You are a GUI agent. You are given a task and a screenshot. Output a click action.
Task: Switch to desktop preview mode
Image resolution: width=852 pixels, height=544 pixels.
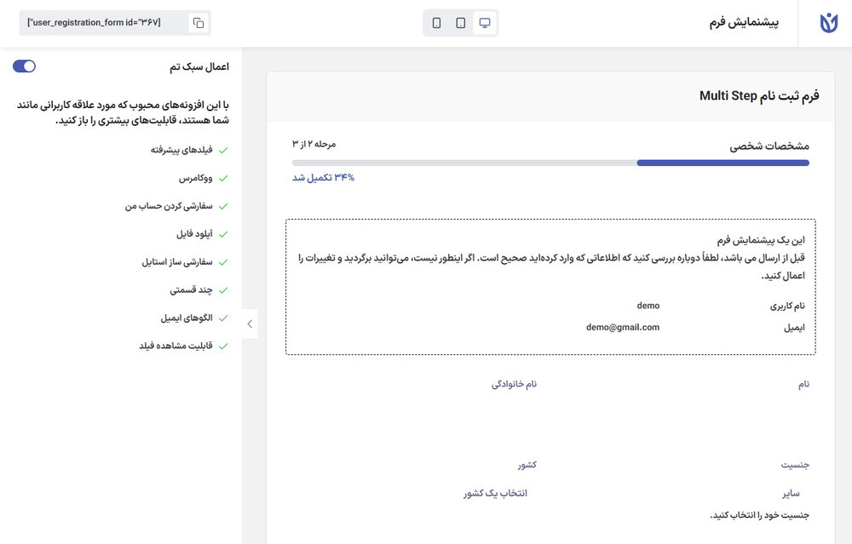tap(485, 23)
